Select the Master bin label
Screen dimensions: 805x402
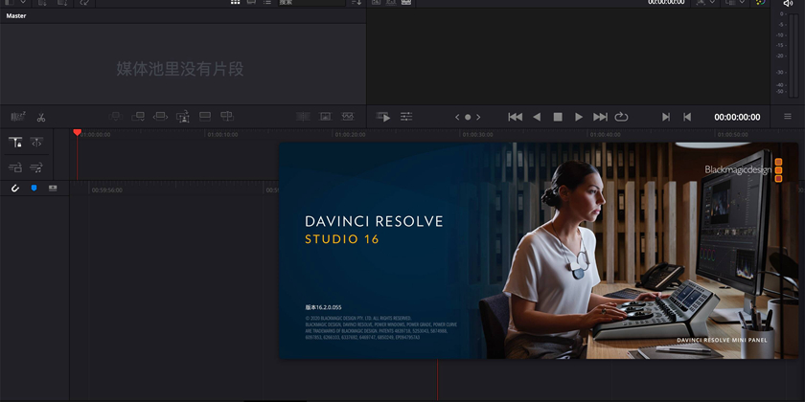[x=16, y=16]
